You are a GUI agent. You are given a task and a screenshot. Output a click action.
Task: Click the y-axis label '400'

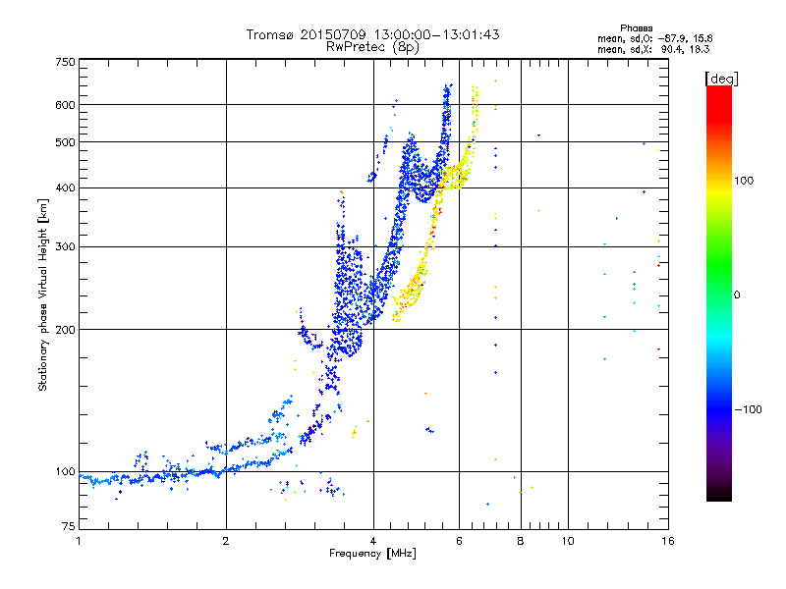65,188
